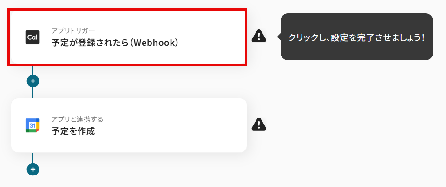
Task: Click the Cal.com app icon
Action: point(33,37)
